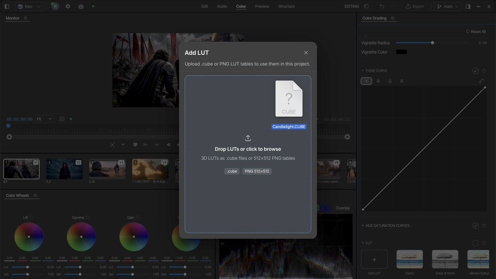This screenshot has width=496, height=279.
Task: Go to the Structure tab
Action: [x=286, y=6]
